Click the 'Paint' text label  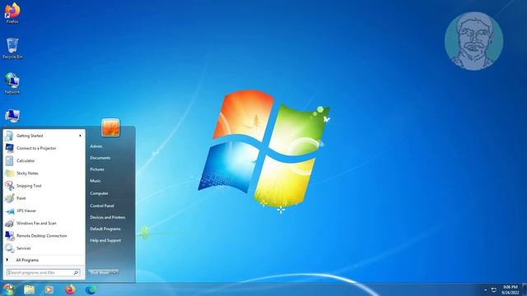(x=21, y=198)
